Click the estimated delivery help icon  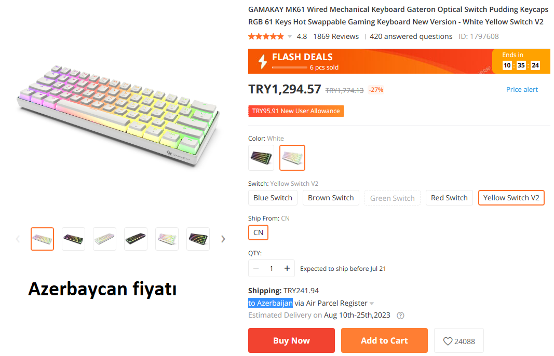click(x=400, y=316)
